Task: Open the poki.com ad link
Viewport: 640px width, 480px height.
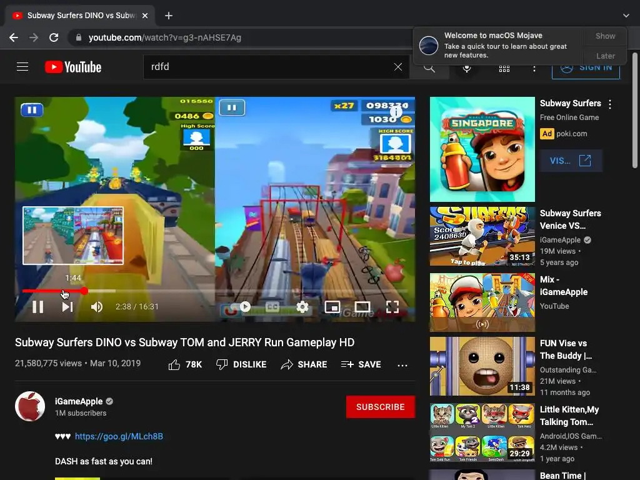Action: point(571,134)
